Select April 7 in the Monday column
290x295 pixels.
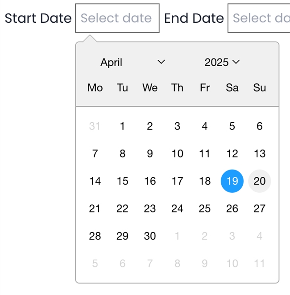click(95, 154)
